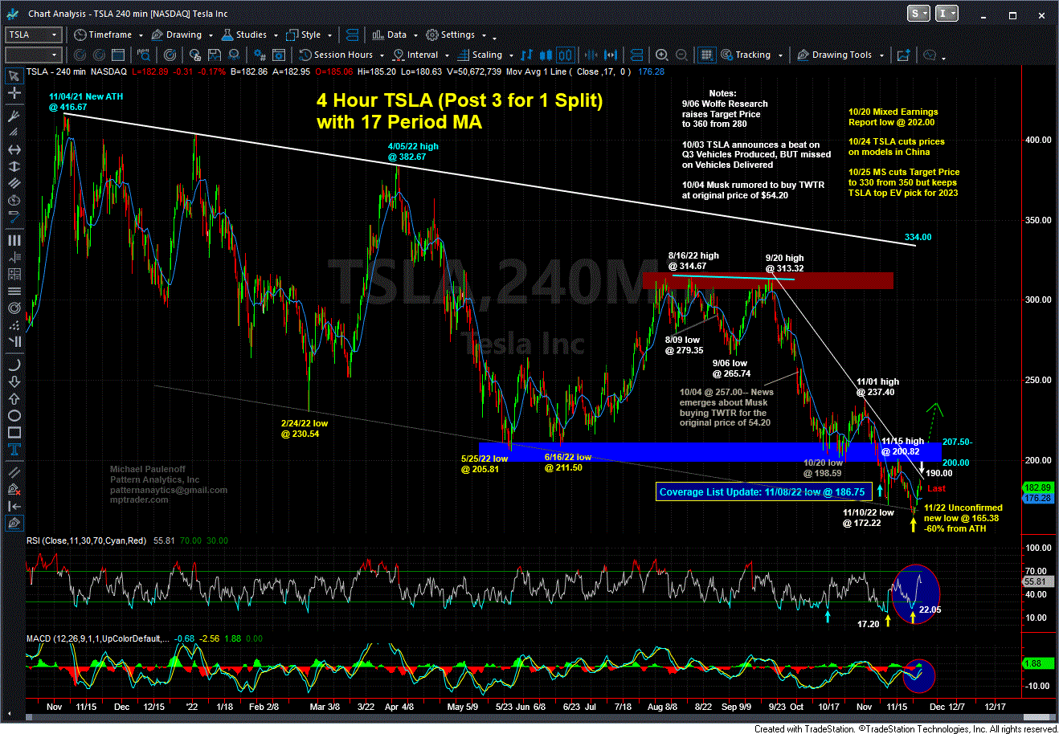Switch chart to filled candlestick style

[x=546, y=55]
